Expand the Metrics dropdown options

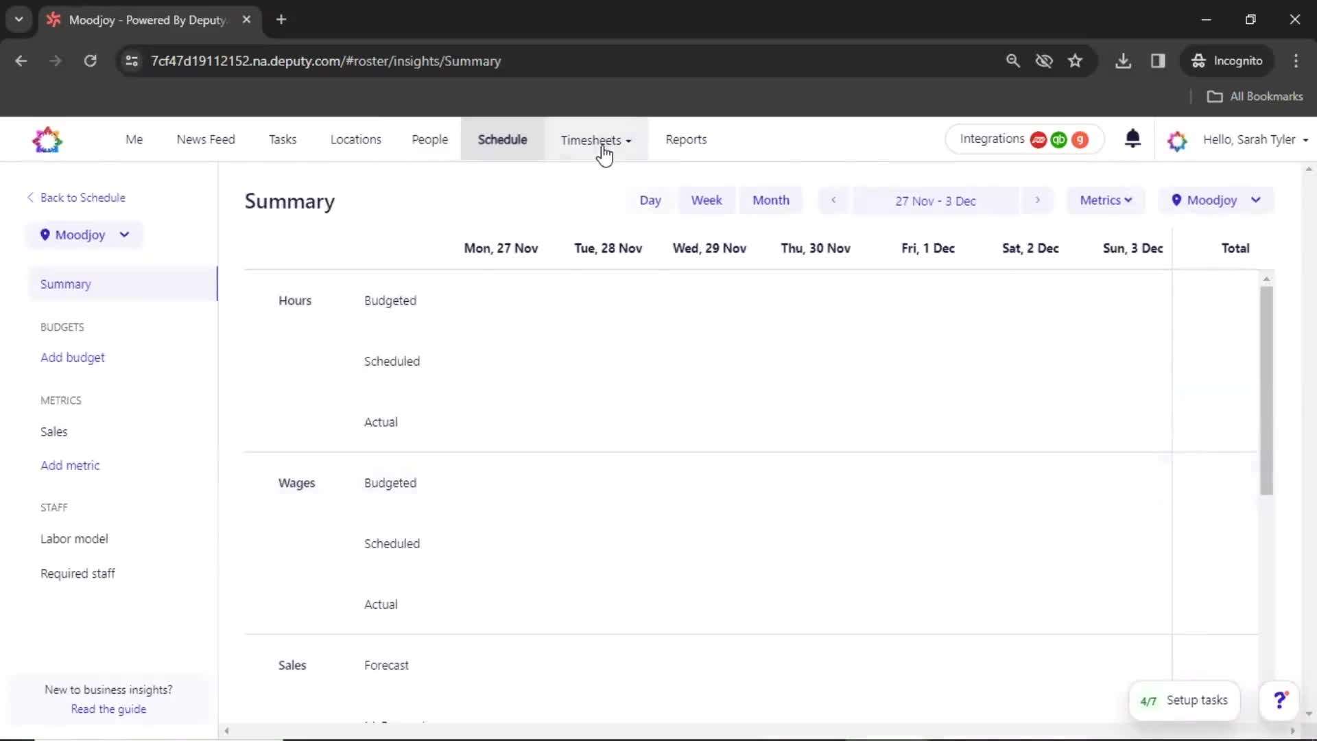click(1105, 200)
